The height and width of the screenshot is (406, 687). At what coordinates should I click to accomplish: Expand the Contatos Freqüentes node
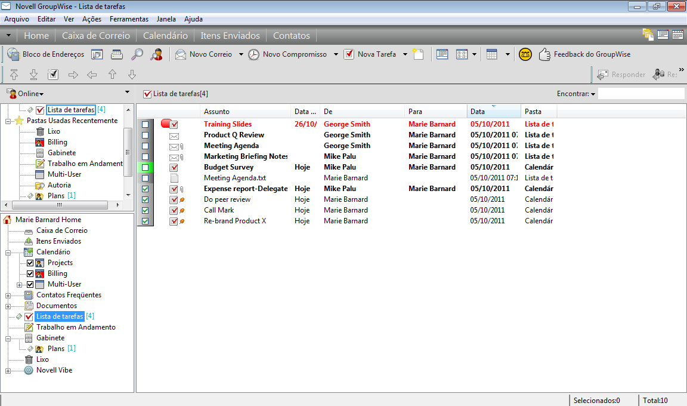[x=8, y=296]
